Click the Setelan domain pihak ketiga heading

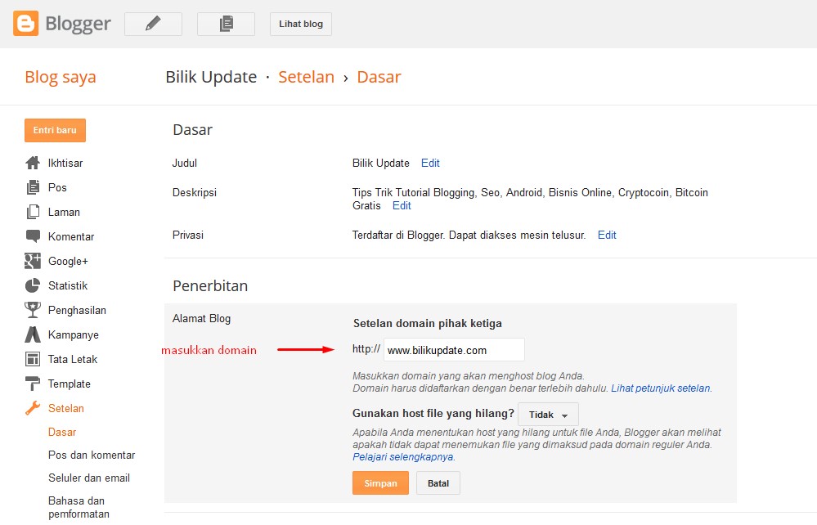(427, 324)
